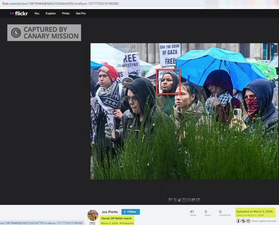Open Joe Piette's profile avatar

click(93, 215)
